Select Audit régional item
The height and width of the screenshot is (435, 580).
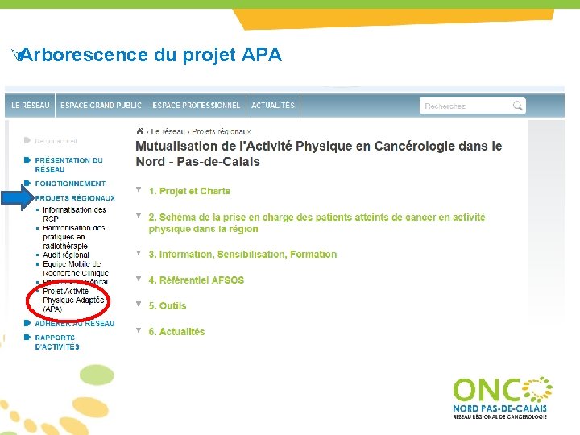coord(66,255)
